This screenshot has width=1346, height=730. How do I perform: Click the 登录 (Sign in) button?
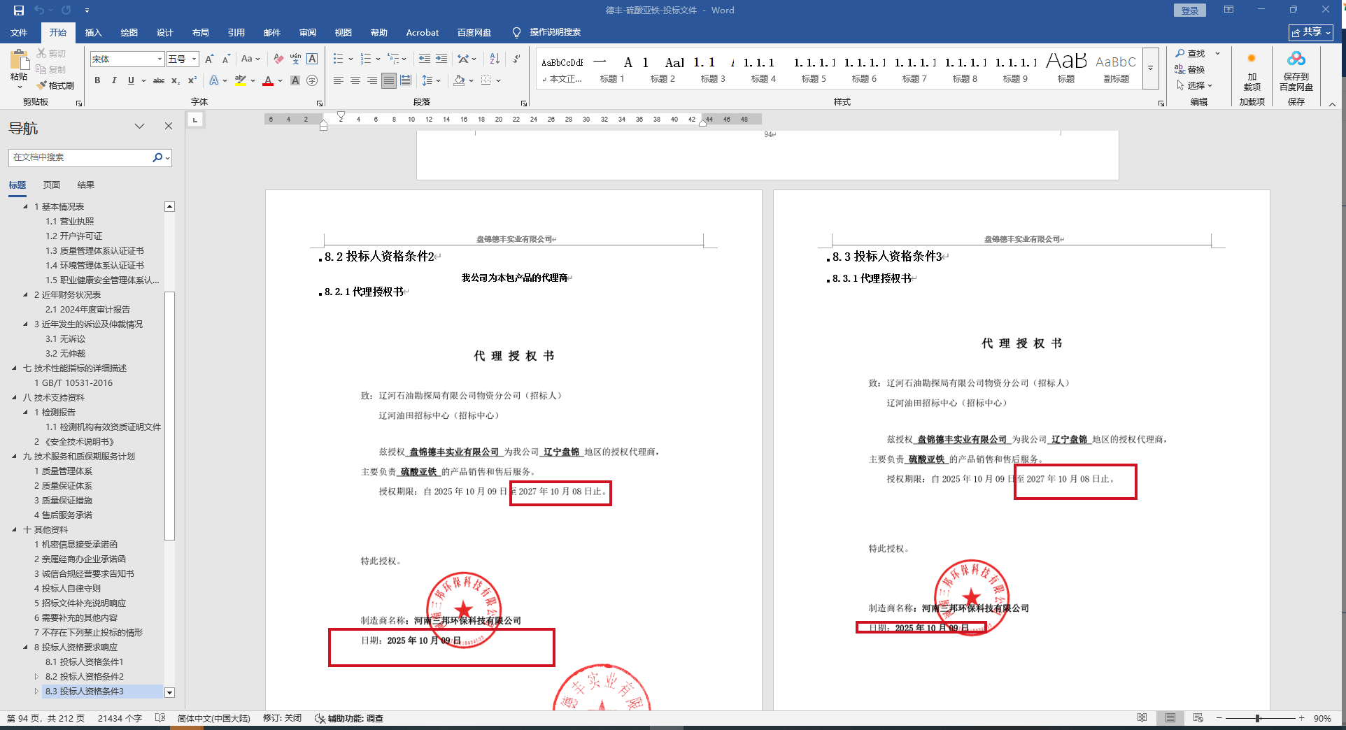pos(1190,10)
